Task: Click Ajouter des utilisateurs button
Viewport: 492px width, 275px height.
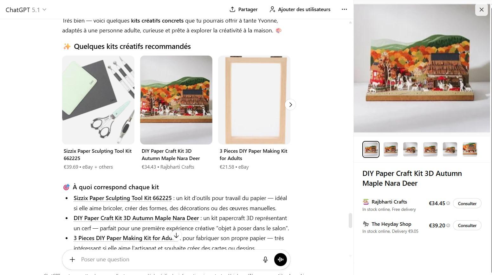Action: pos(300,10)
